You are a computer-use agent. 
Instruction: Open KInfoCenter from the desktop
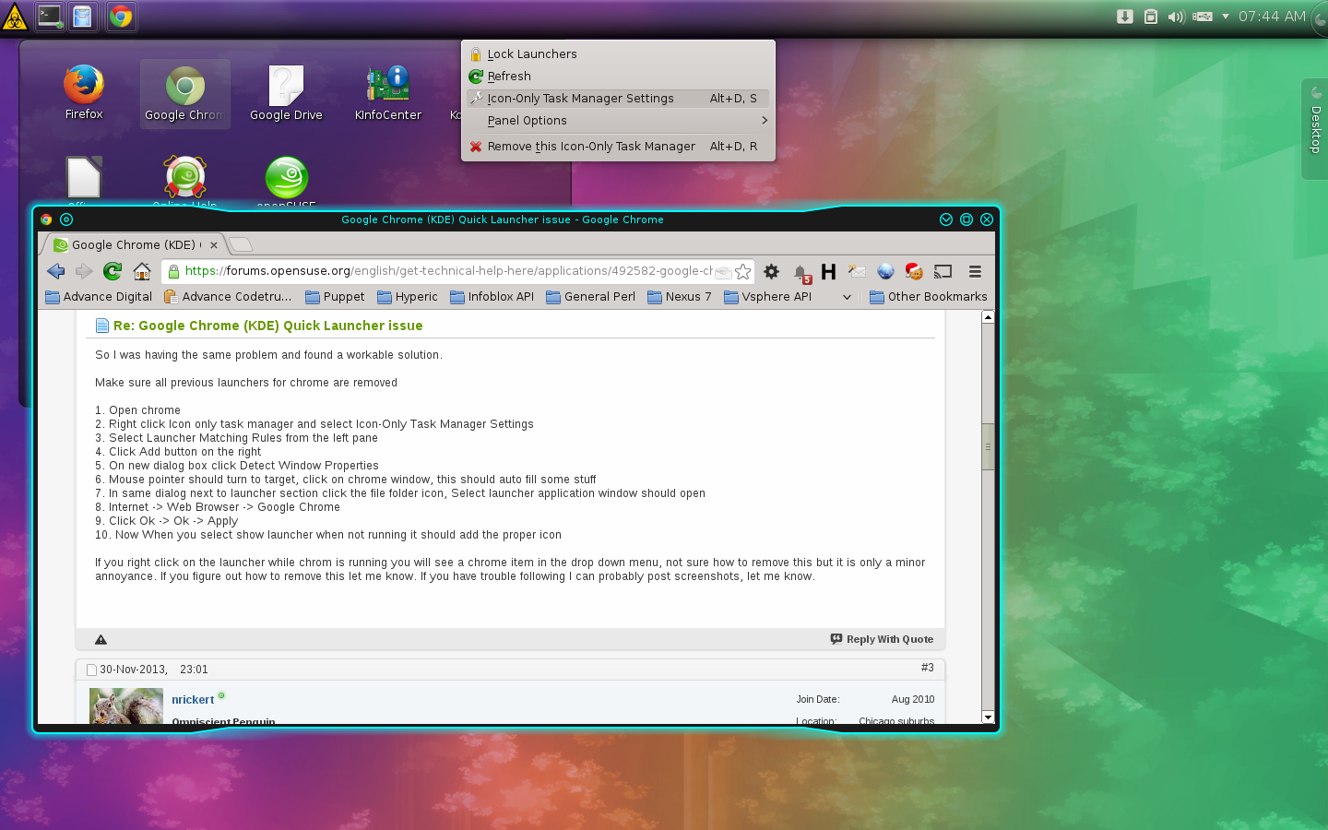click(x=387, y=93)
